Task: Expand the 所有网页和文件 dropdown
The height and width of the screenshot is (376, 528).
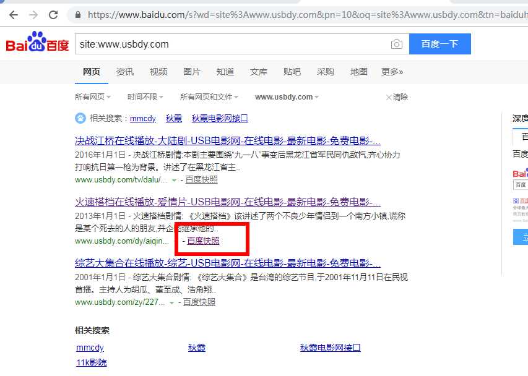Action: tap(209, 97)
